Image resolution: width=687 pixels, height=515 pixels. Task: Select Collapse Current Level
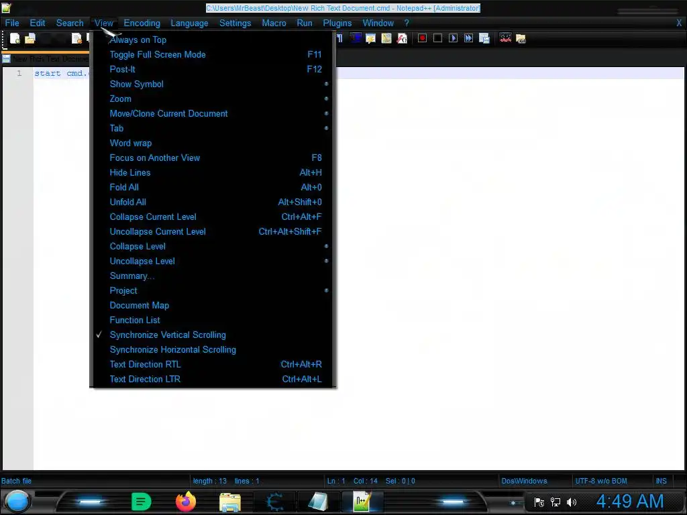click(213, 217)
